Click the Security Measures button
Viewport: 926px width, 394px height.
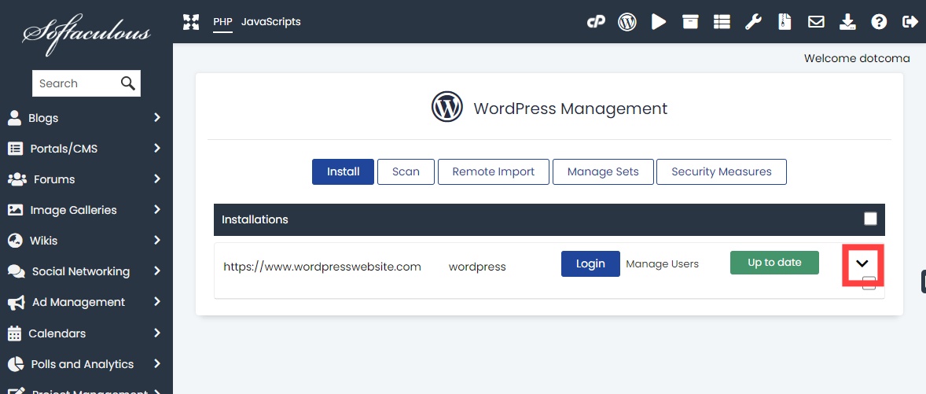tap(721, 171)
